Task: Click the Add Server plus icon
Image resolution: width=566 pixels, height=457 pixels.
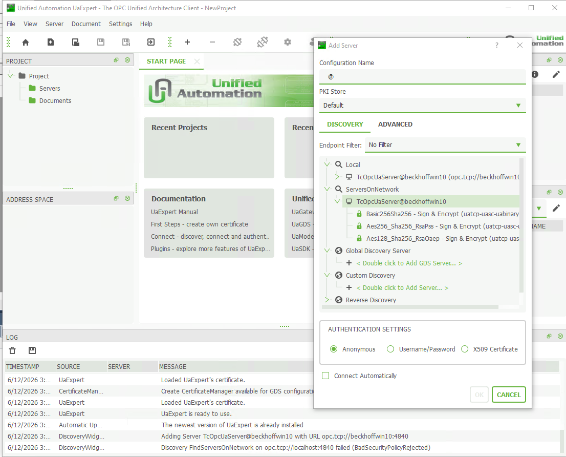Action: [x=187, y=43]
